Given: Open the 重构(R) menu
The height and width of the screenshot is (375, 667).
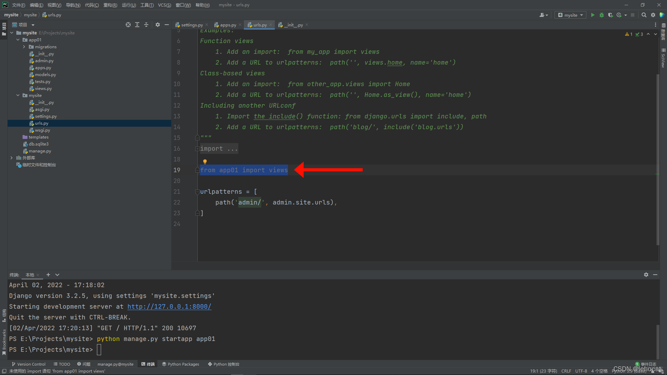Looking at the screenshot, I should (110, 5).
